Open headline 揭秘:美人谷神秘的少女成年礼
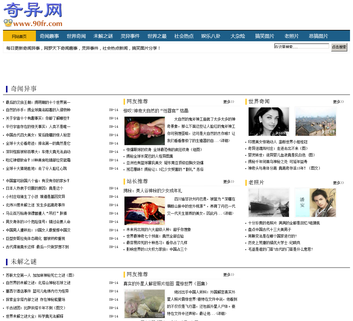Screen dimensions: 353x321 (153, 191)
